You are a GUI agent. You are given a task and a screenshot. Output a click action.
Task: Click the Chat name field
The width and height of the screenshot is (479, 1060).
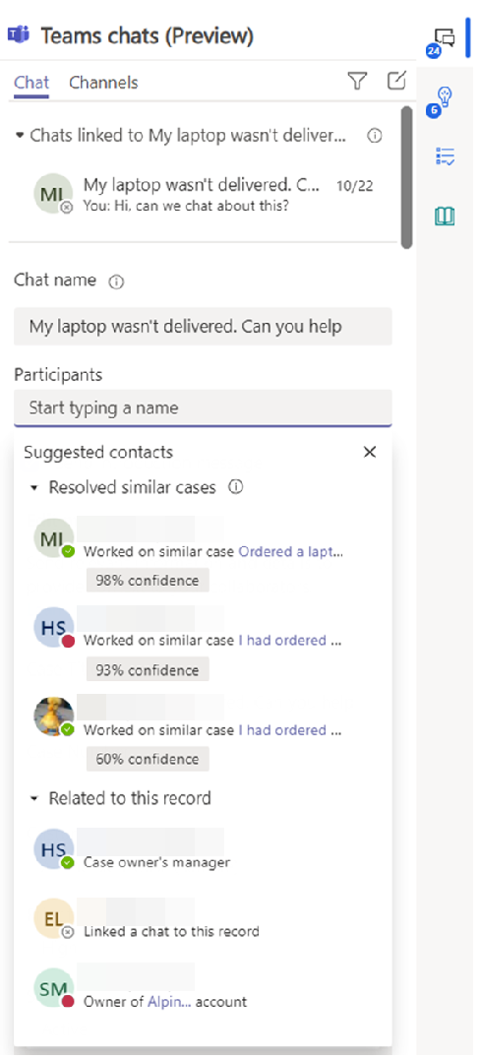coord(203,327)
